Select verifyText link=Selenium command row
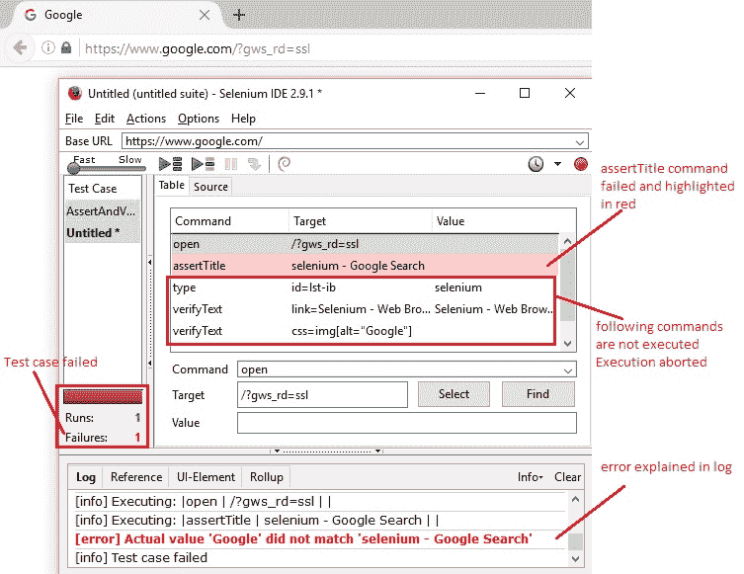 pyautogui.click(x=363, y=309)
